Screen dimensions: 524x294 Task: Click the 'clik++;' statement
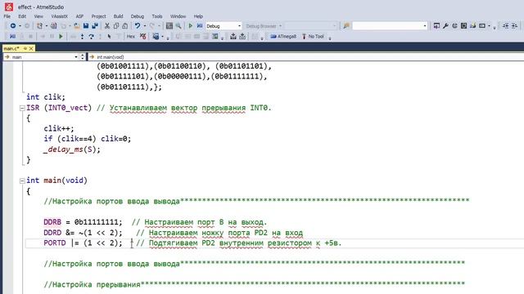(x=59, y=128)
